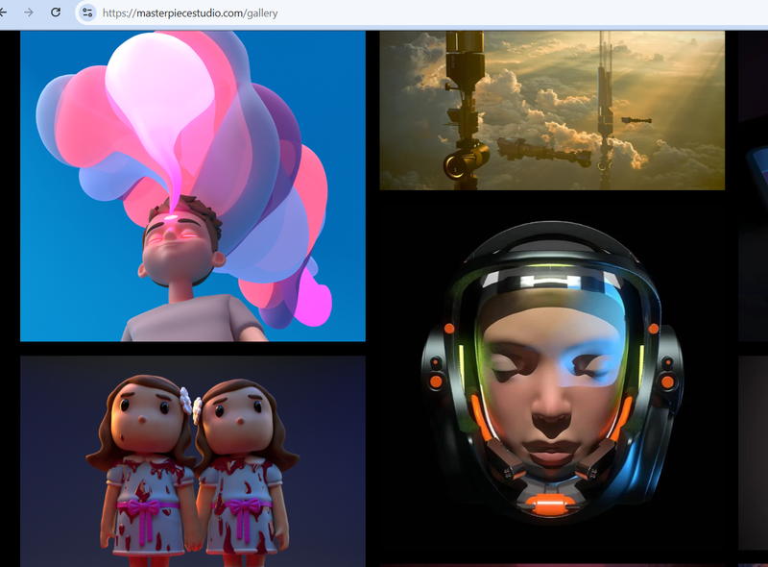This screenshot has height=567, width=768.
Task: Open the boy with colorful bubbles artwork
Action: [x=193, y=185]
